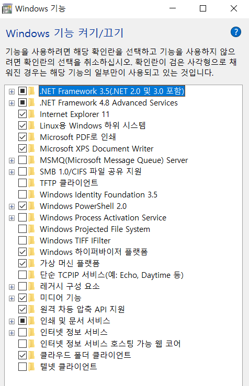Minimize the Windows 기능 window
This screenshot has height=386, width=249.
(173, 8)
